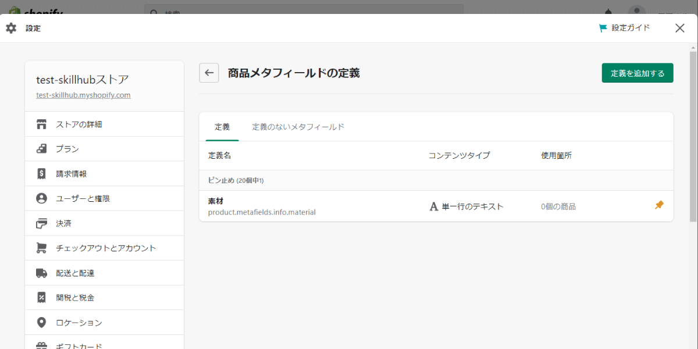Click the back arrow button
698x349 pixels.
(209, 73)
